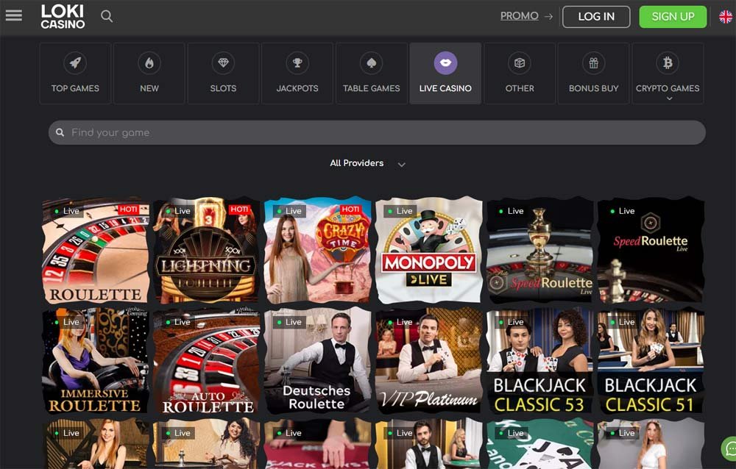Play Auto Roulette
Viewport: 736px width, 469px height.
[x=207, y=361]
